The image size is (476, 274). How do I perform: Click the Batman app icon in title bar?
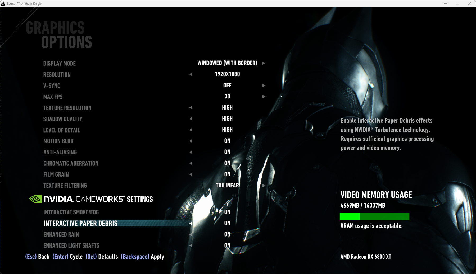click(3, 3)
